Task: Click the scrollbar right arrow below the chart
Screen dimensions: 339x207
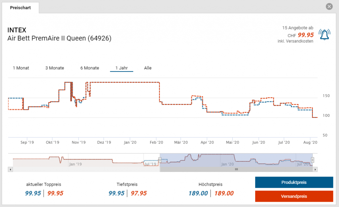Action: click(315, 169)
